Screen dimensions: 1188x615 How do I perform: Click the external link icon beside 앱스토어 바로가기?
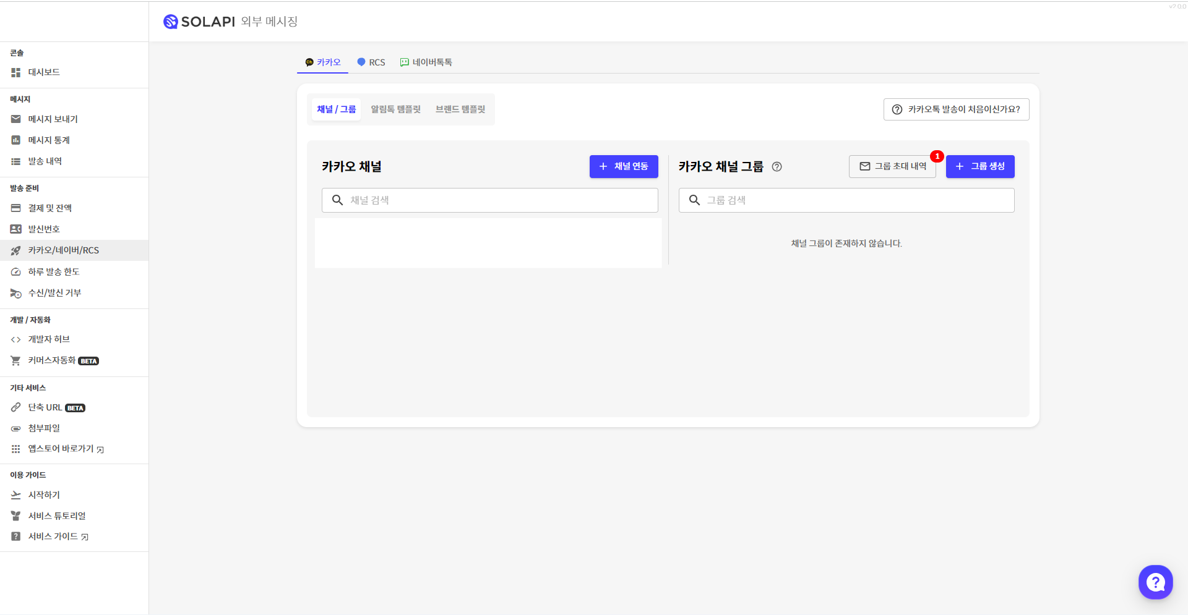[x=100, y=449]
